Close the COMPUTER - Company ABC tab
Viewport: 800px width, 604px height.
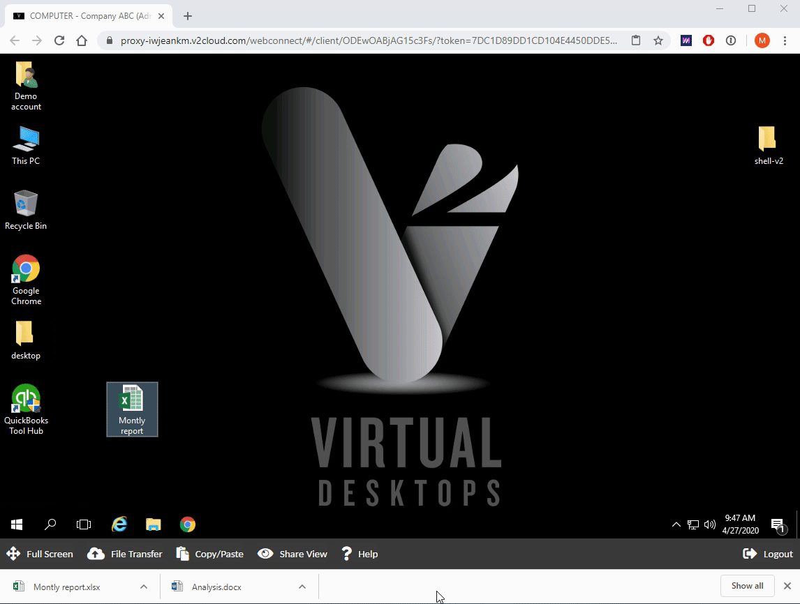161,16
